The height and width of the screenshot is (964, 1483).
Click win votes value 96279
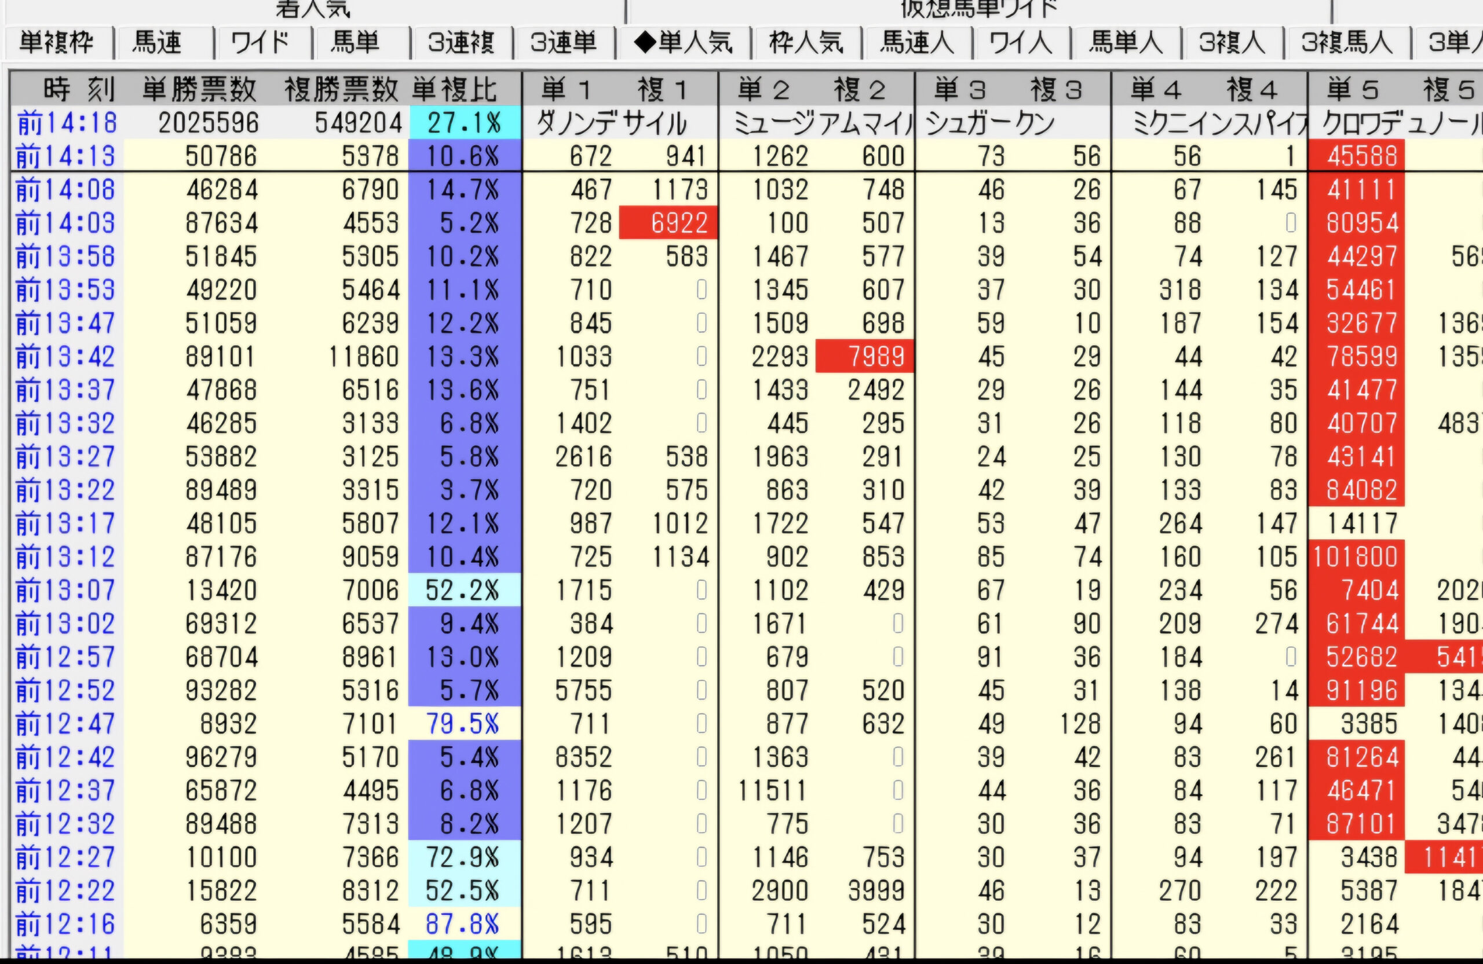pos(221,757)
